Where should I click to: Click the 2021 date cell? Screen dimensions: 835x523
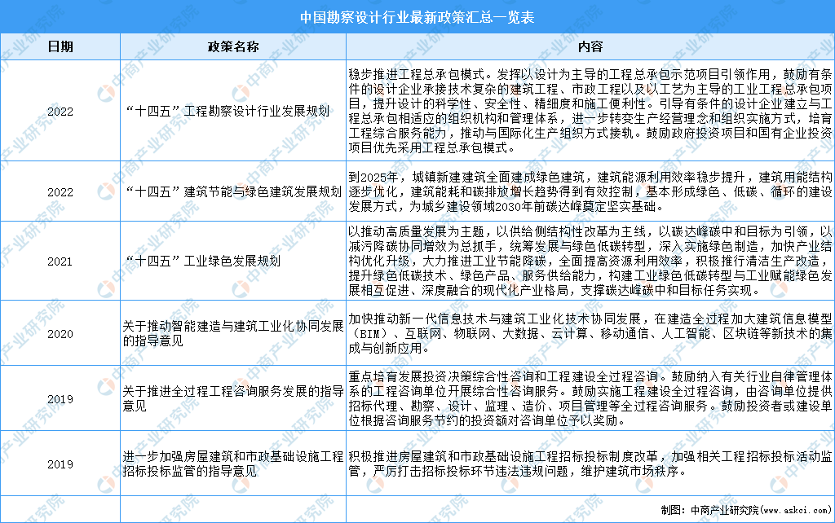point(60,261)
